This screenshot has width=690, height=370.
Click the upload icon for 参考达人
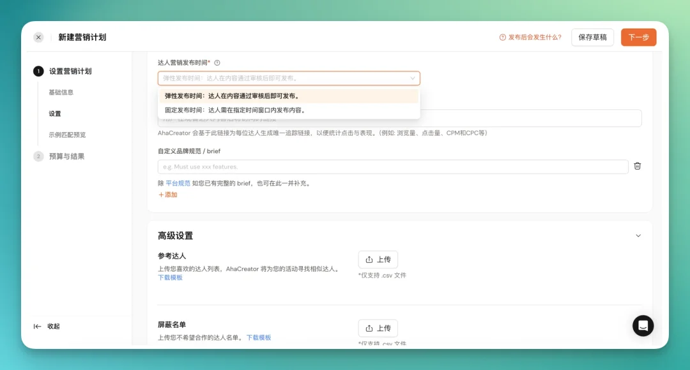pos(371,259)
